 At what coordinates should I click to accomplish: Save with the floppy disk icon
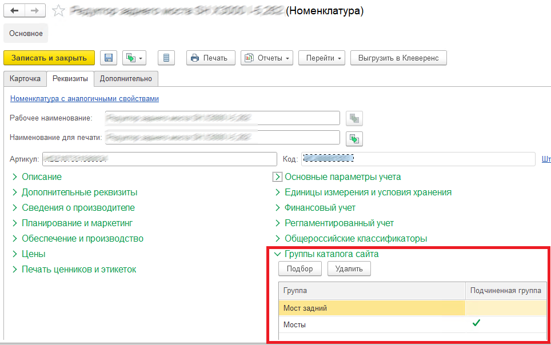[109, 58]
